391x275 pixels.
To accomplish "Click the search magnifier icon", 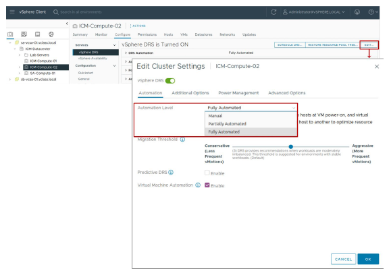I will pyautogui.click(x=55, y=12).
